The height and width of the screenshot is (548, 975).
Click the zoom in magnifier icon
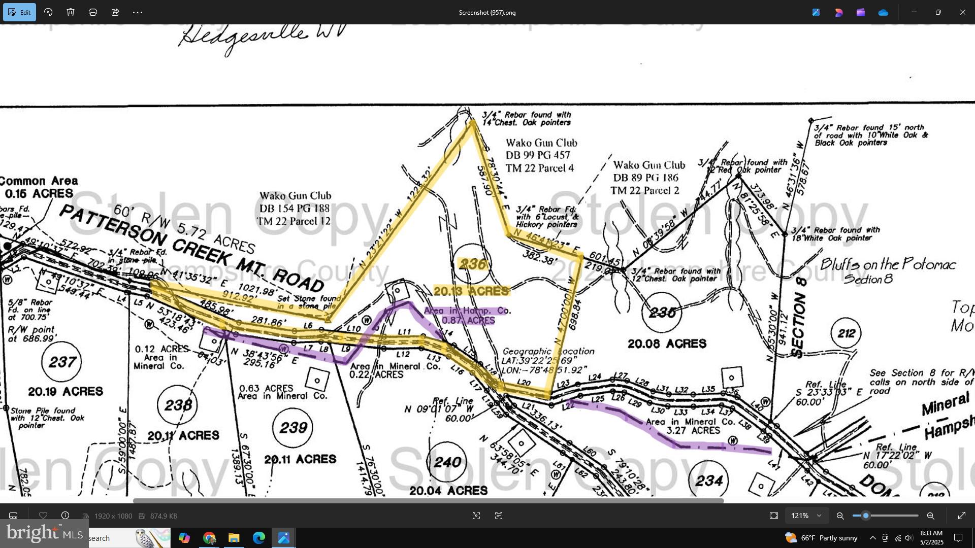coord(930,516)
